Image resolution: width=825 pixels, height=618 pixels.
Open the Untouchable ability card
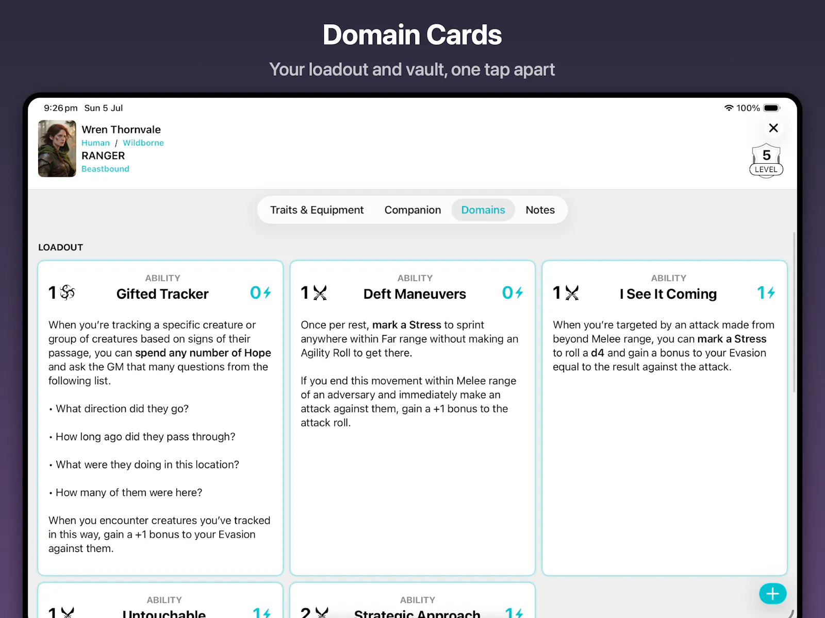[x=160, y=600]
